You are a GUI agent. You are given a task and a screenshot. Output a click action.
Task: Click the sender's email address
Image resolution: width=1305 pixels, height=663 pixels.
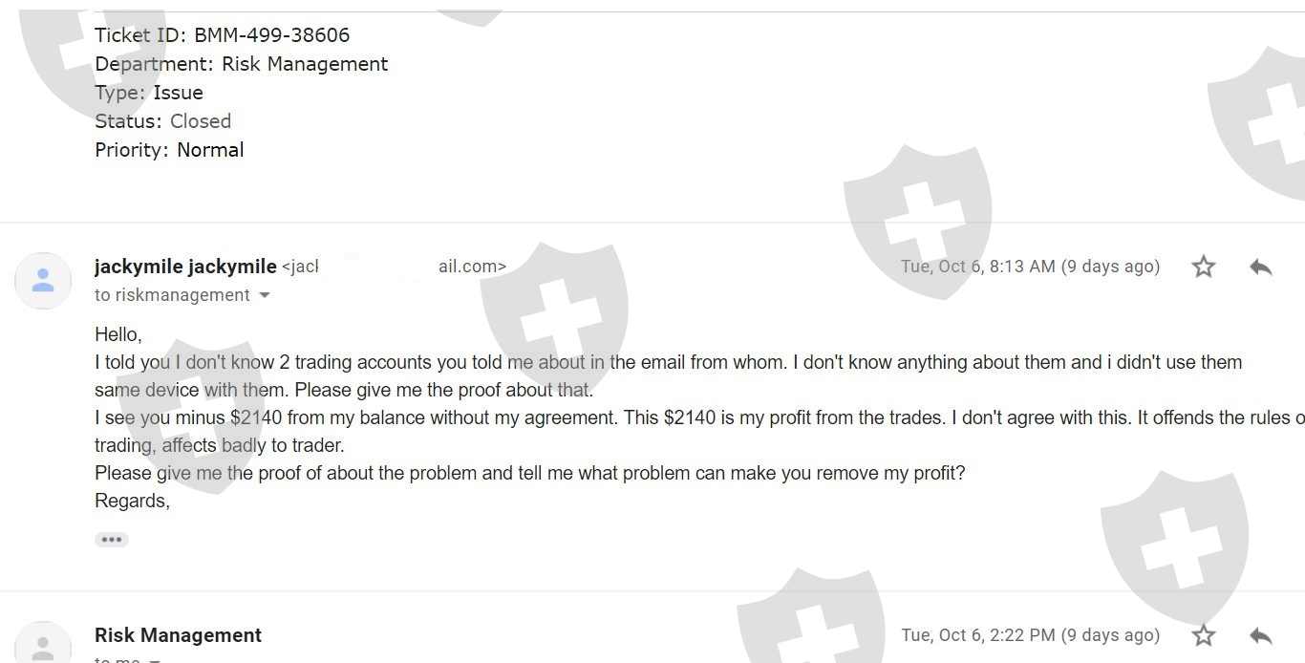point(394,267)
